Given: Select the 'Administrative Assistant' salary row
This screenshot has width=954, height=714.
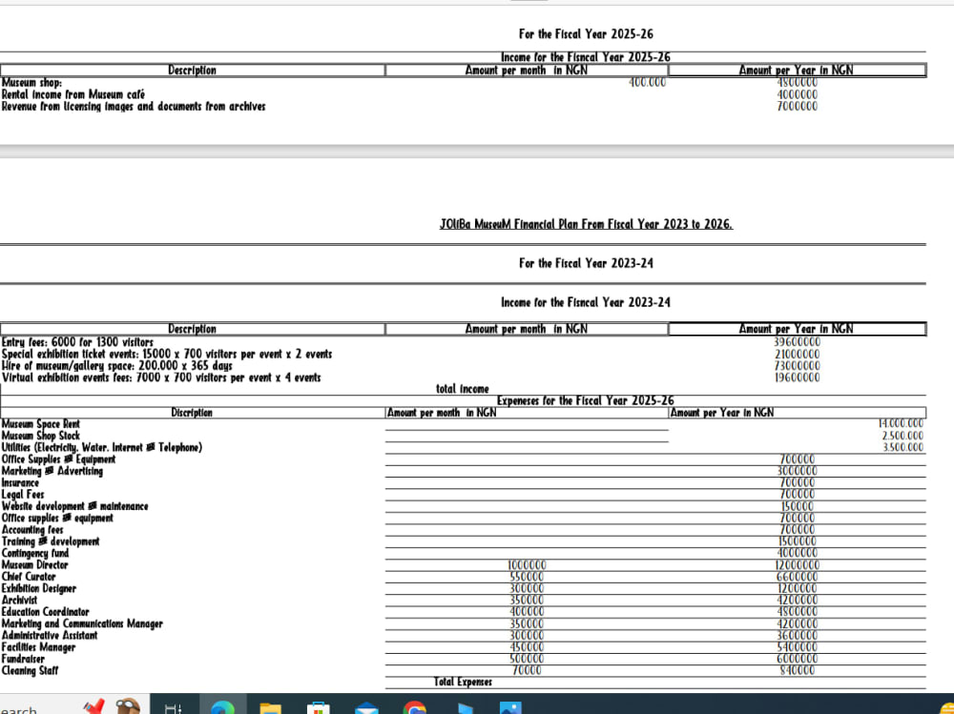Looking at the screenshot, I should pos(50,636).
